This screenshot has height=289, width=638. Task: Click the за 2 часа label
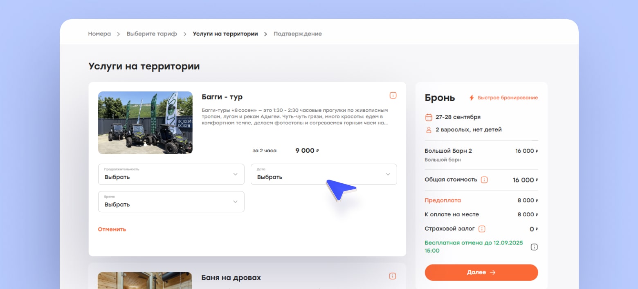(x=265, y=151)
